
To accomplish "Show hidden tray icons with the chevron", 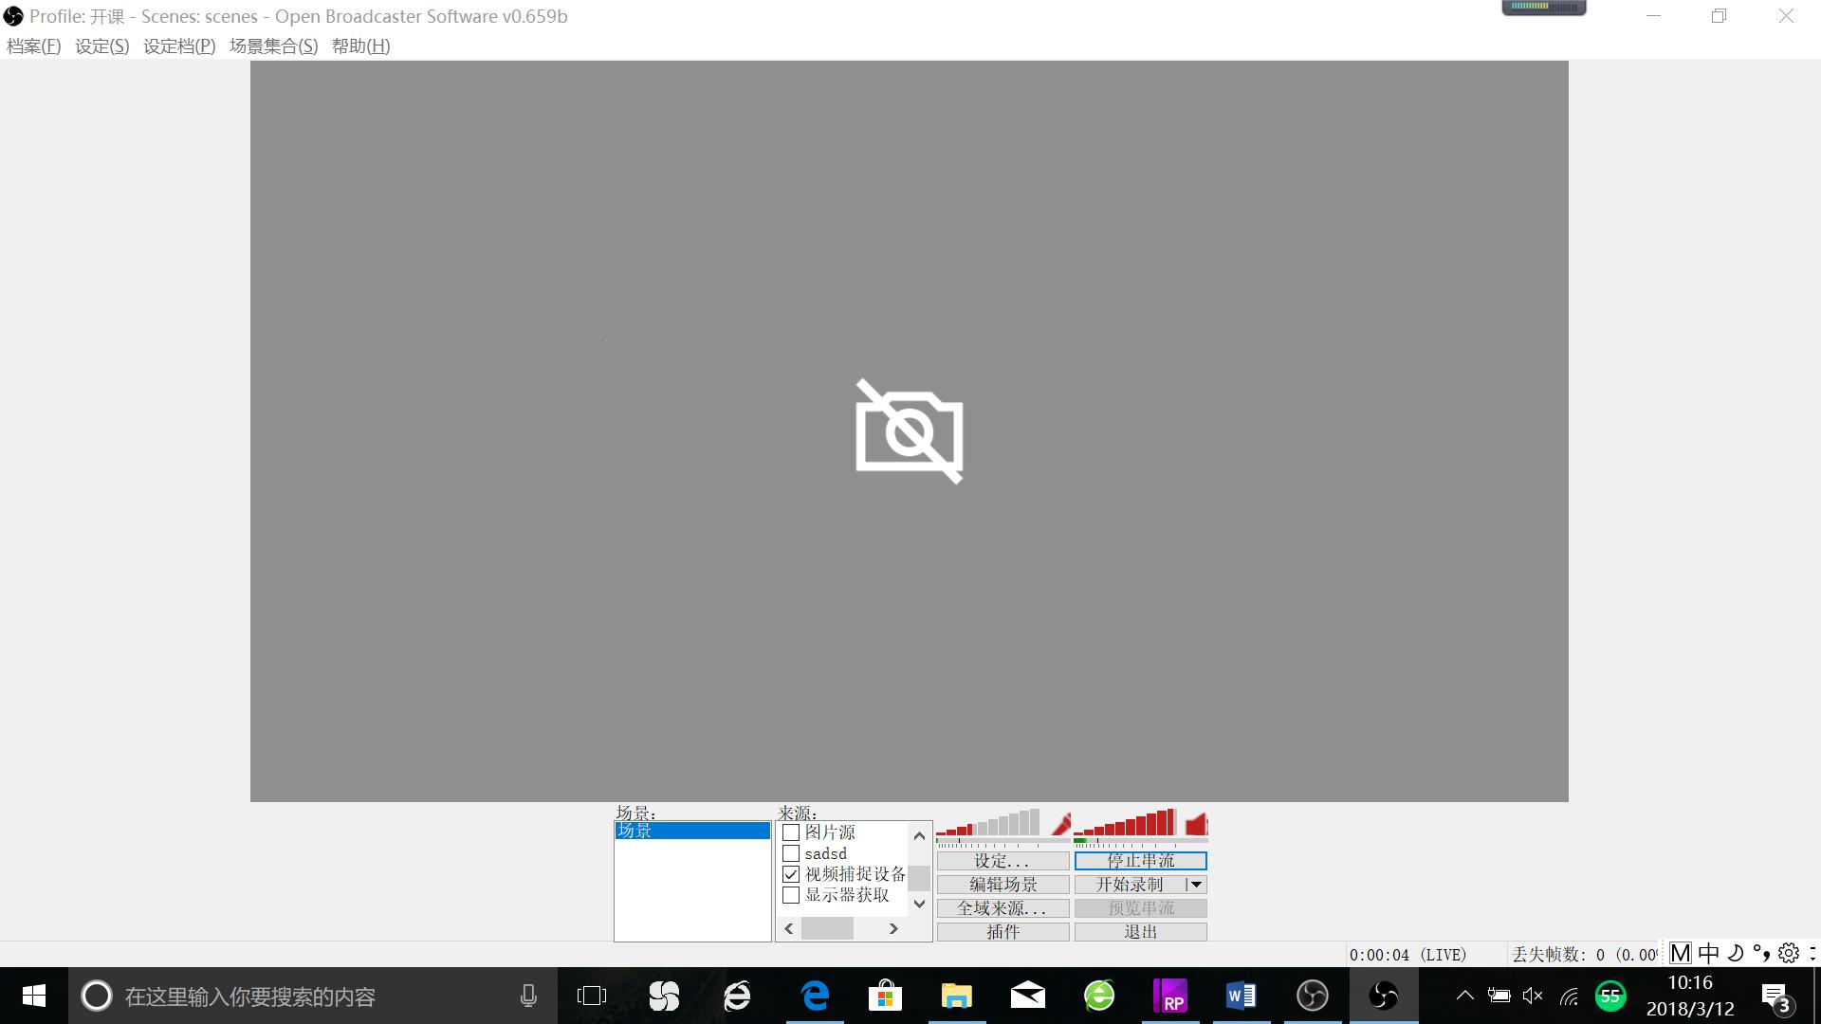I will pyautogui.click(x=1464, y=996).
